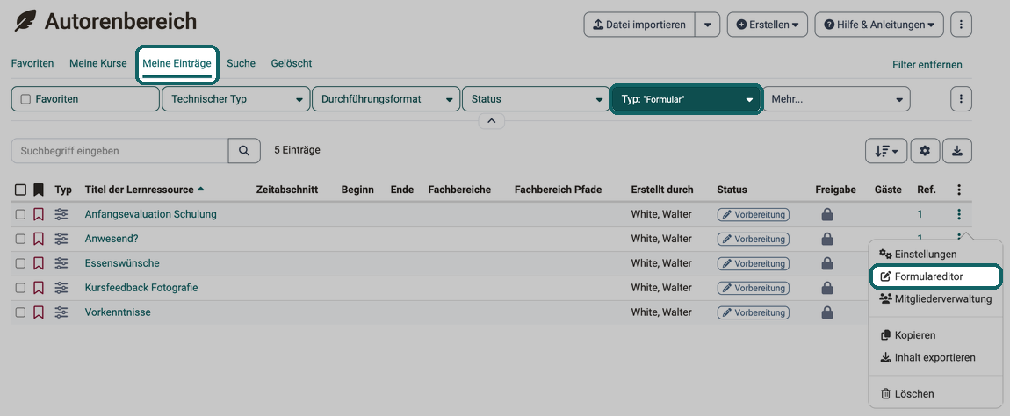This screenshot has height=416, width=1010.
Task: Click bookmark icon in table header
Action: pyautogui.click(x=39, y=190)
